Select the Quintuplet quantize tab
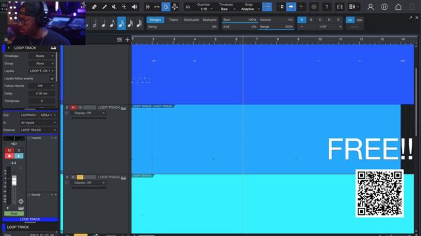This screenshot has height=236, width=421. [x=191, y=20]
